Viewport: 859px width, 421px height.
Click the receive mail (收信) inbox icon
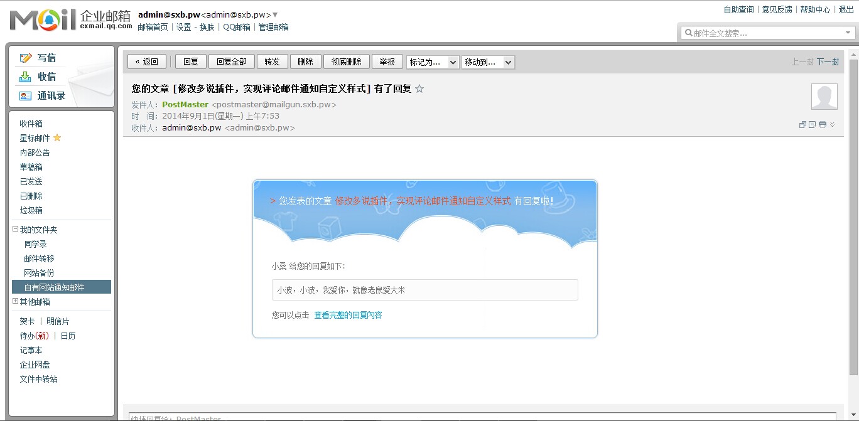coord(25,77)
